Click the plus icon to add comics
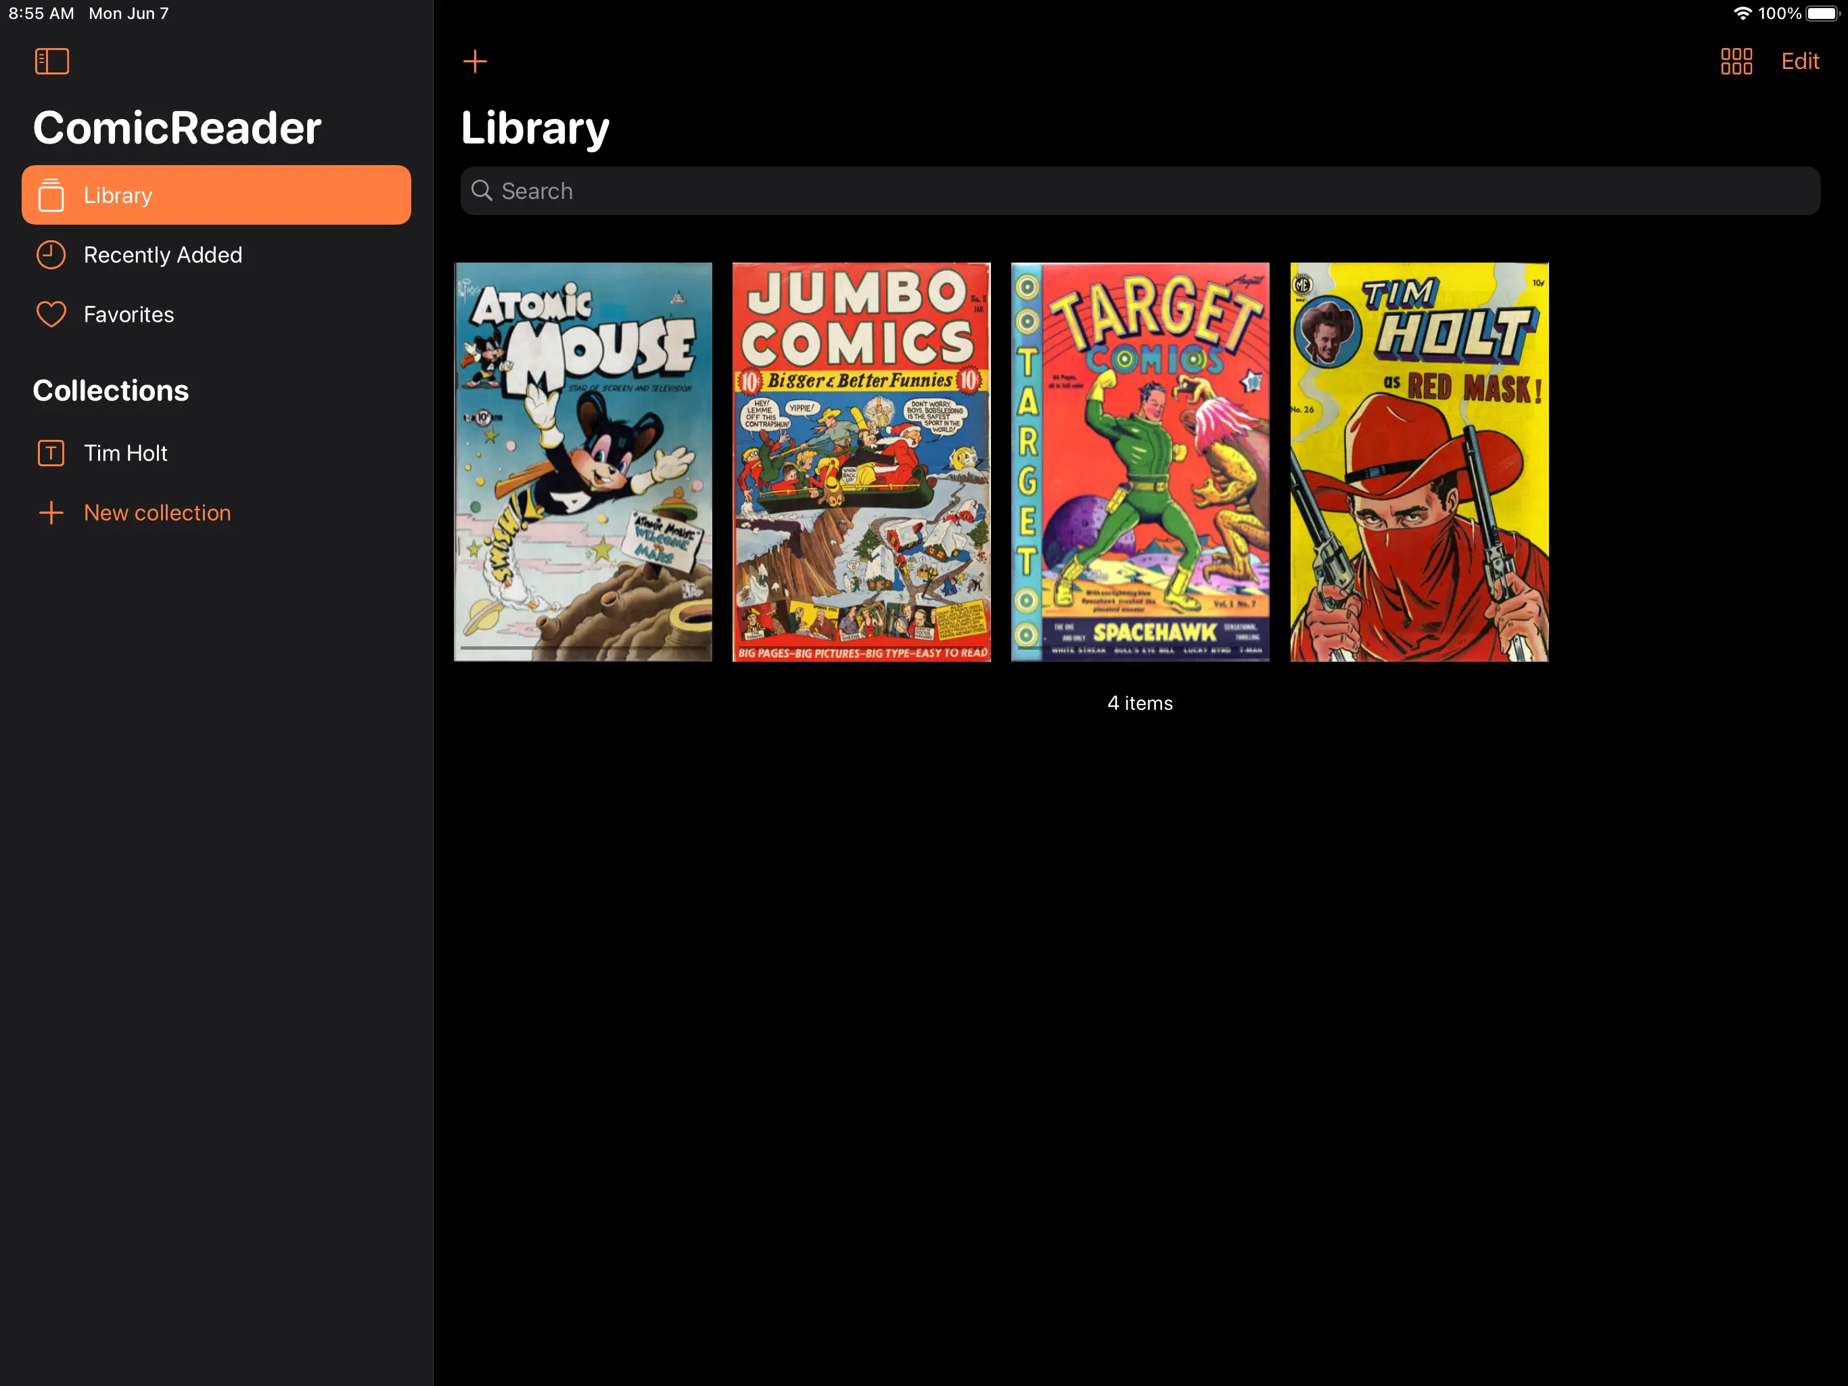This screenshot has height=1386, width=1848. tap(475, 61)
